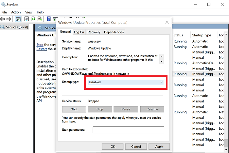Open the Action menu

pyautogui.click(x=16, y=12)
